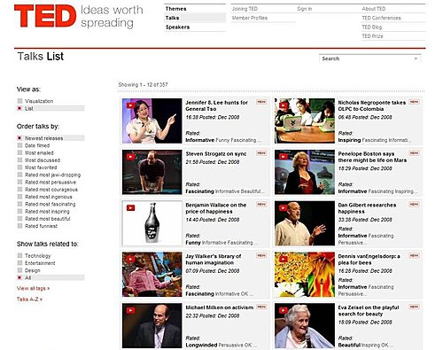Screen dimensions: 443x350
Task: Order by Rated most persuasive
Action: 47,183
